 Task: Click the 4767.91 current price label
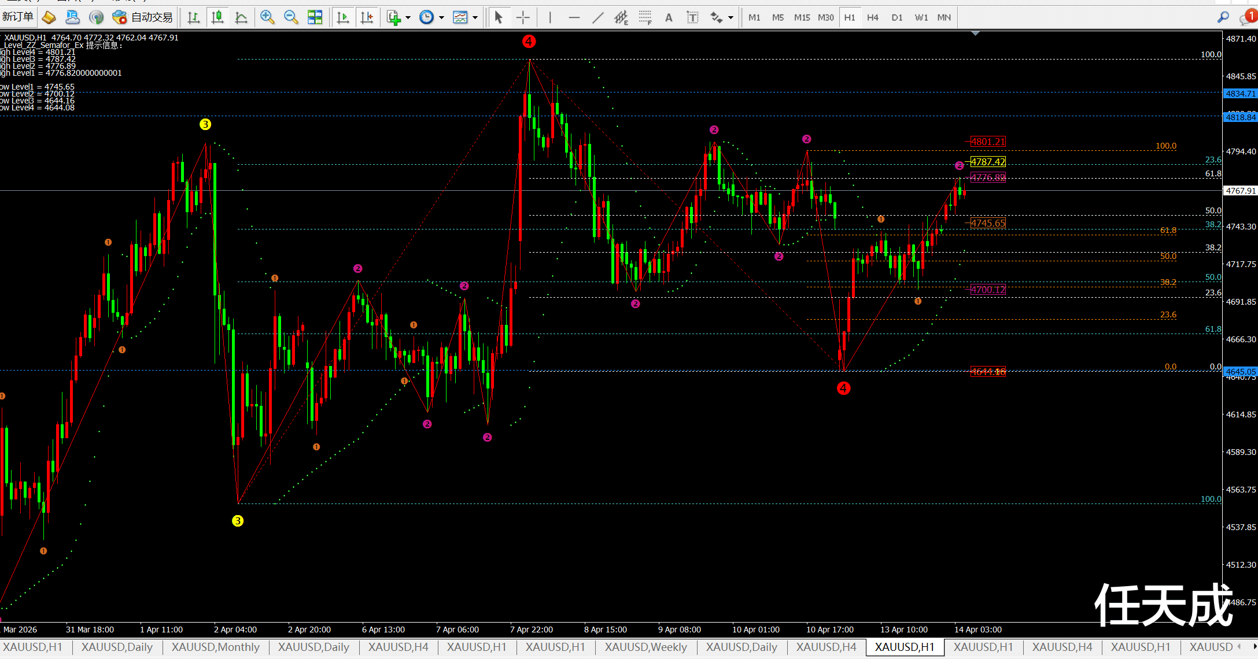point(1241,191)
